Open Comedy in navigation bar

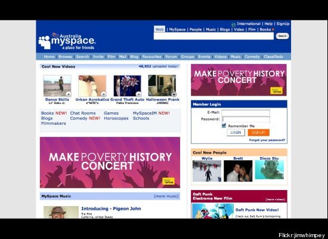pos(252,57)
